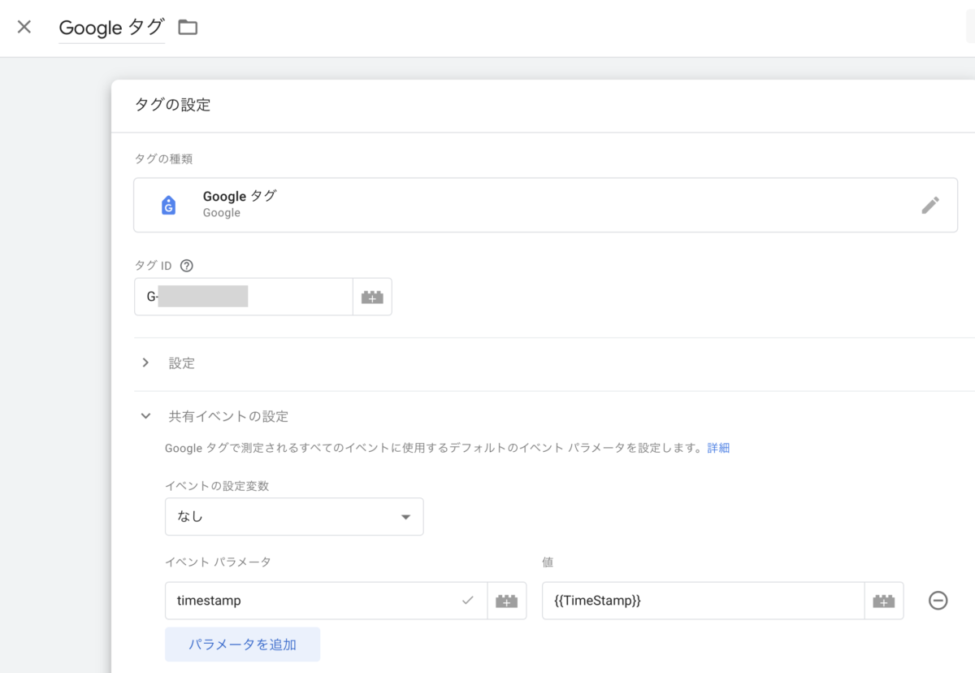Image resolution: width=975 pixels, height=673 pixels.
Task: Click the イベント パラメータ column label
Action: tap(218, 562)
